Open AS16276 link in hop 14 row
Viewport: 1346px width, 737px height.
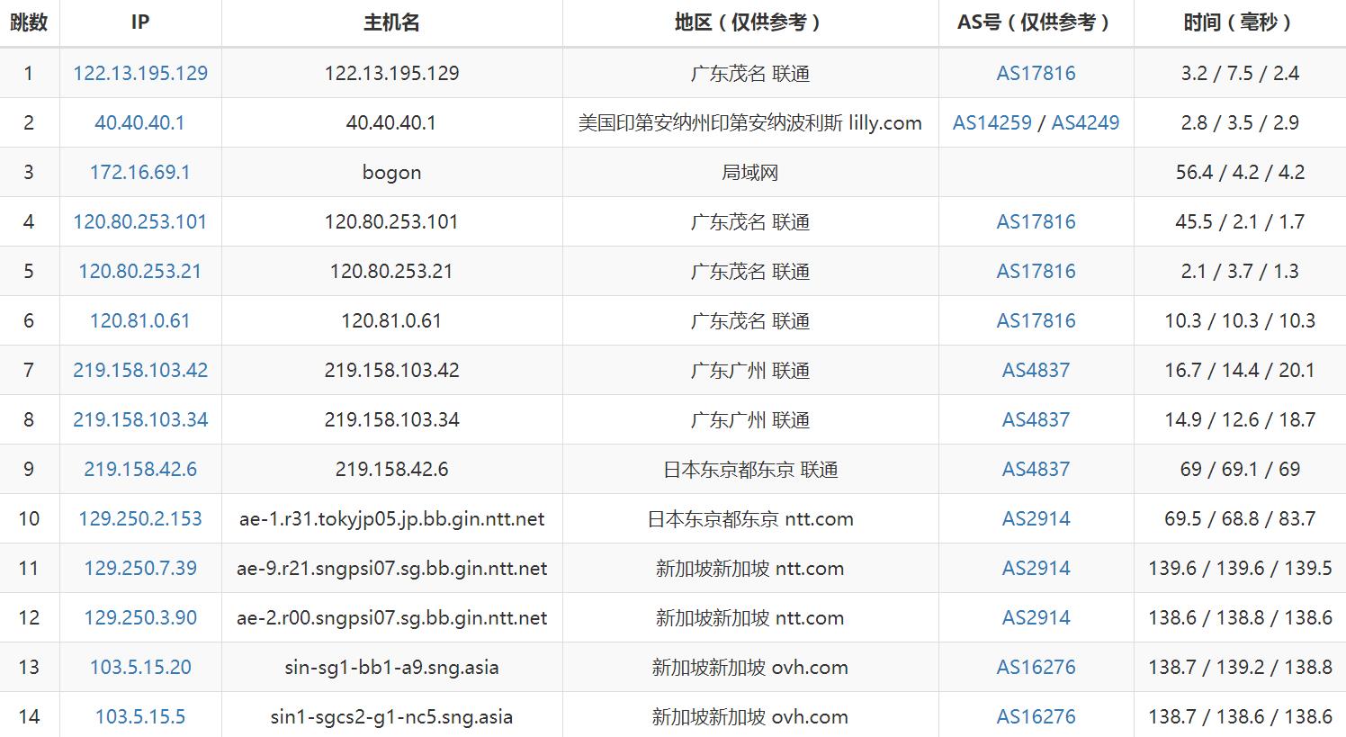coord(1036,716)
